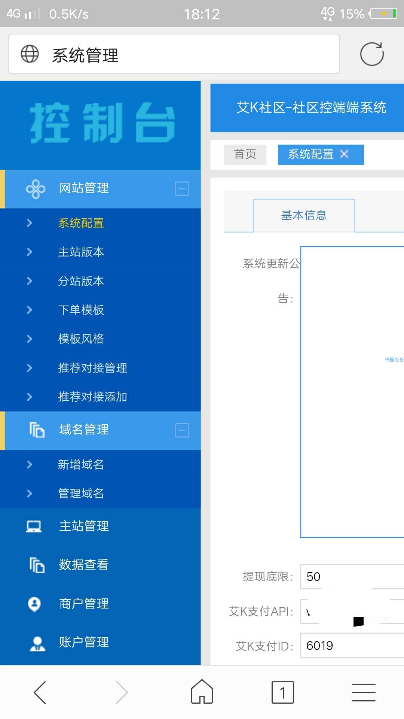Open 下单模板 menu item
Image resolution: width=404 pixels, height=719 pixels.
[x=81, y=310]
